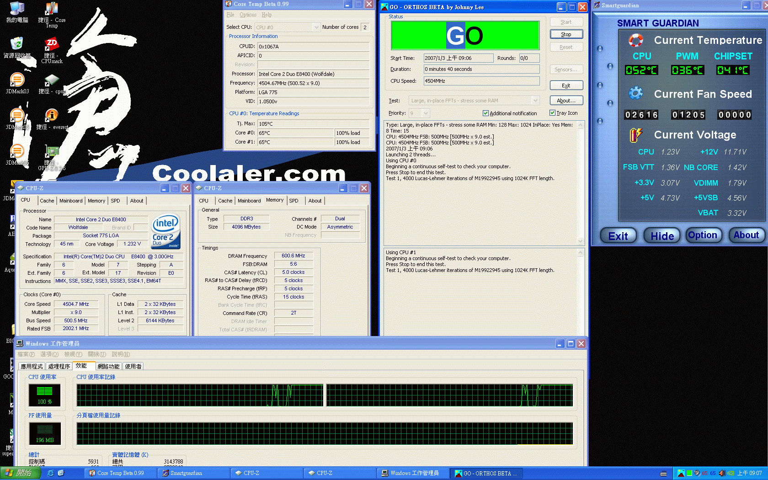Viewport: 768px width, 480px height.
Task: Open the Priority dropdown in ORTHOS
Action: (425, 113)
